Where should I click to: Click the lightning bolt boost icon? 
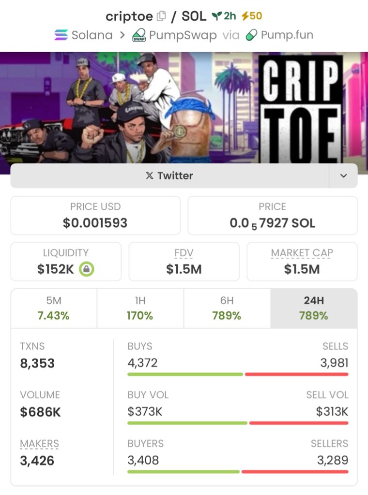coord(245,16)
